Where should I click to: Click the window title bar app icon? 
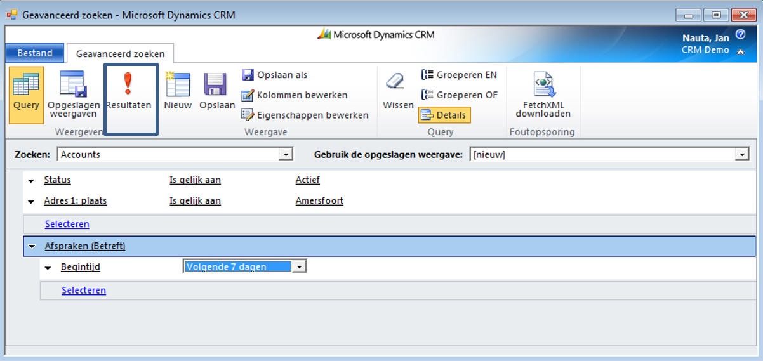click(12, 15)
